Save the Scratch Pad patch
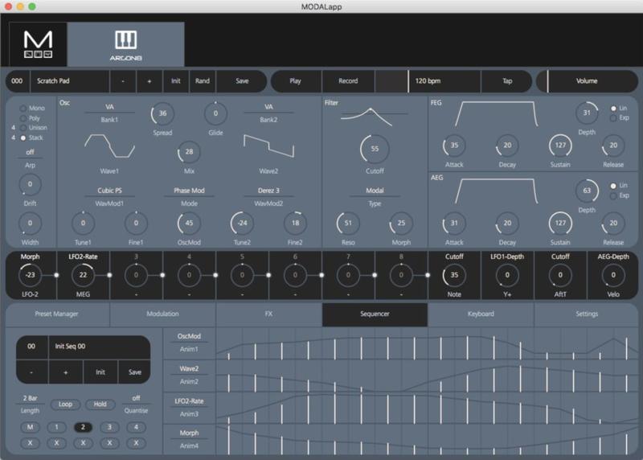This screenshot has width=643, height=460. pos(242,81)
